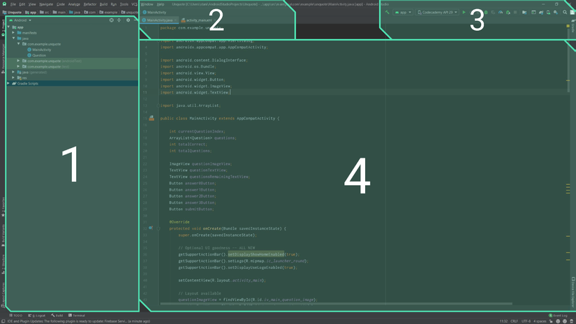
Task: Open the Navigate menu
Action: 46,4
